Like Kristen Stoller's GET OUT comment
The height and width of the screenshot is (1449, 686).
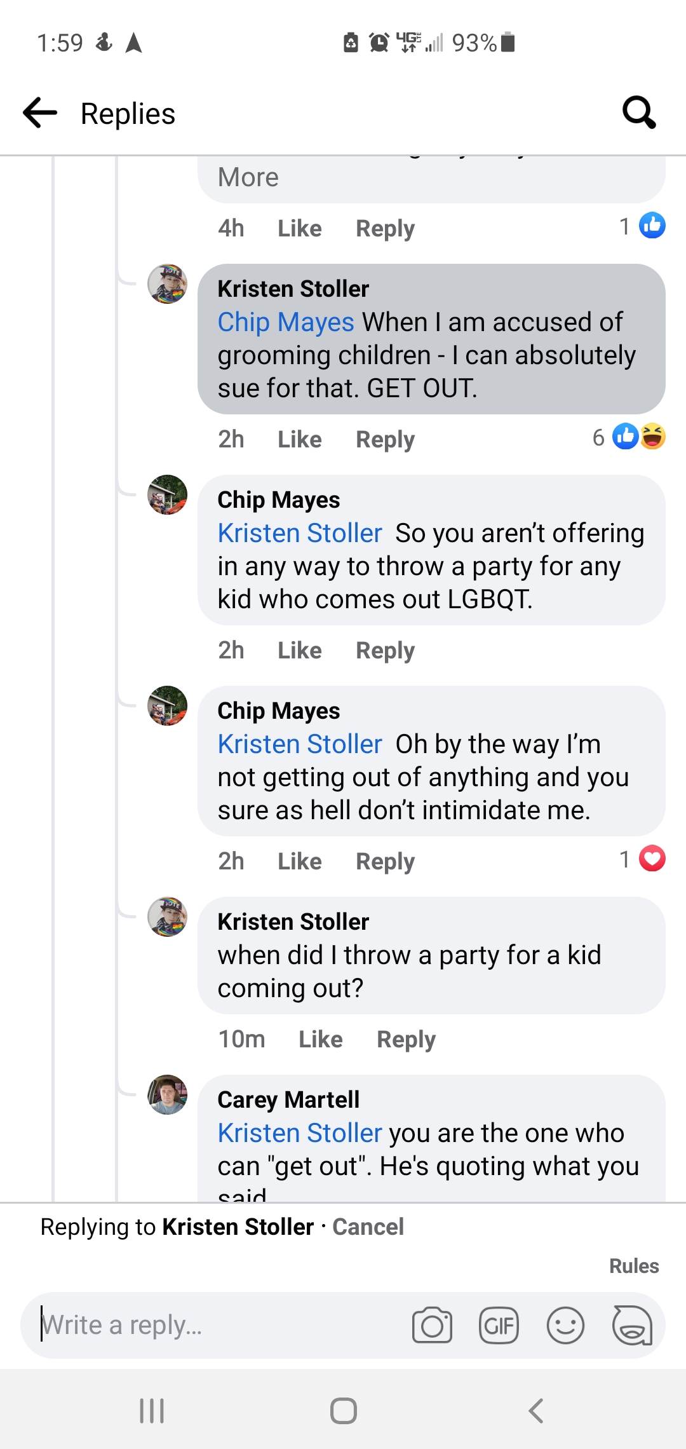click(x=299, y=439)
